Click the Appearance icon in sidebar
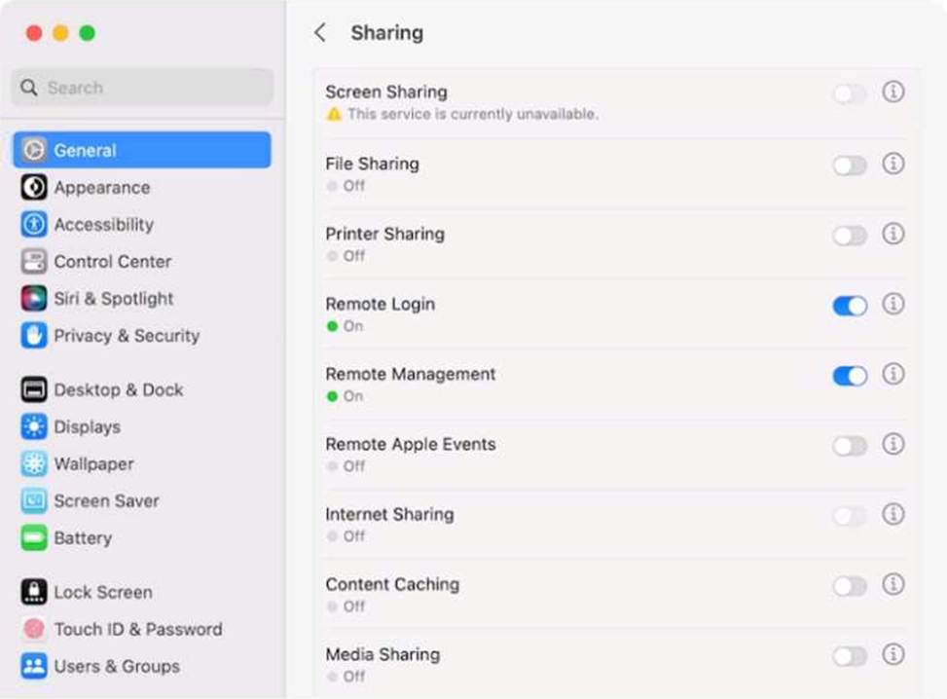947x699 pixels. [34, 188]
